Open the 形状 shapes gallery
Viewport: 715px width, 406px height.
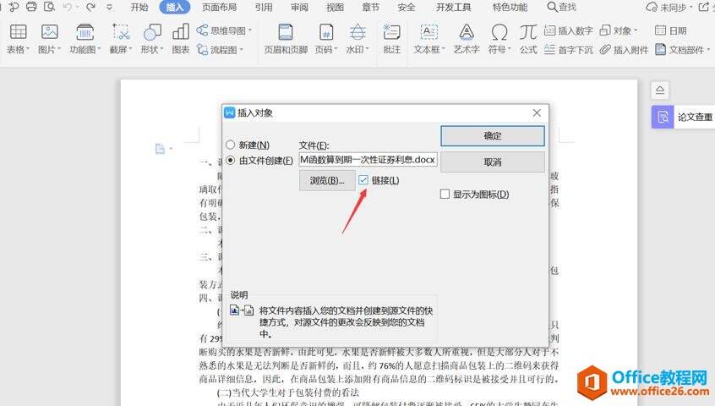(152, 39)
